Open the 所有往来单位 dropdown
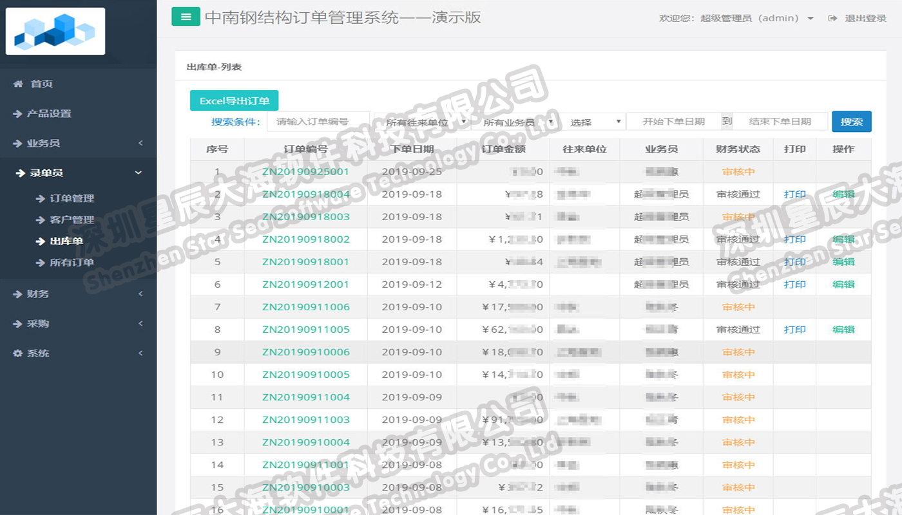This screenshot has width=902, height=515. 422,122
